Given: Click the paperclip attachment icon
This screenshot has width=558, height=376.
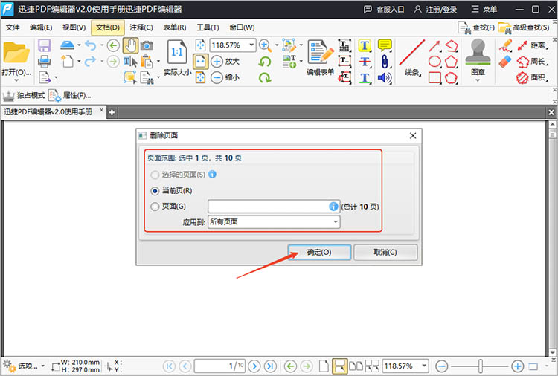Looking at the screenshot, I should (385, 62).
